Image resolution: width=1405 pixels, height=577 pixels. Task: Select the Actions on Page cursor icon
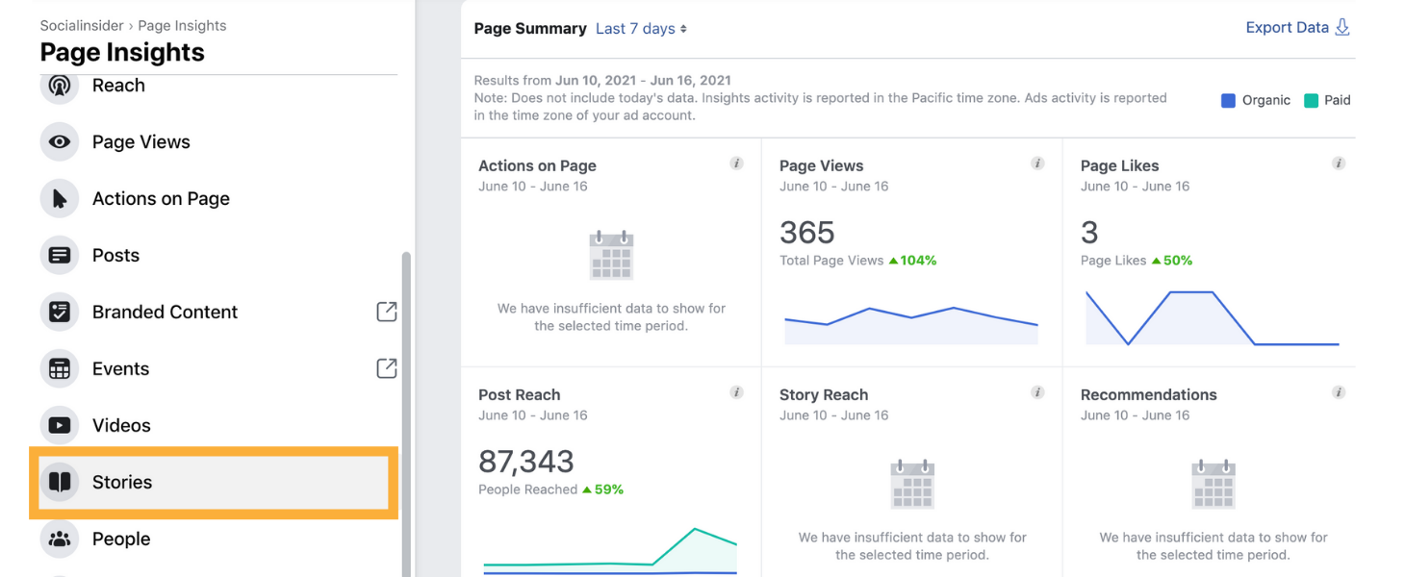(60, 199)
